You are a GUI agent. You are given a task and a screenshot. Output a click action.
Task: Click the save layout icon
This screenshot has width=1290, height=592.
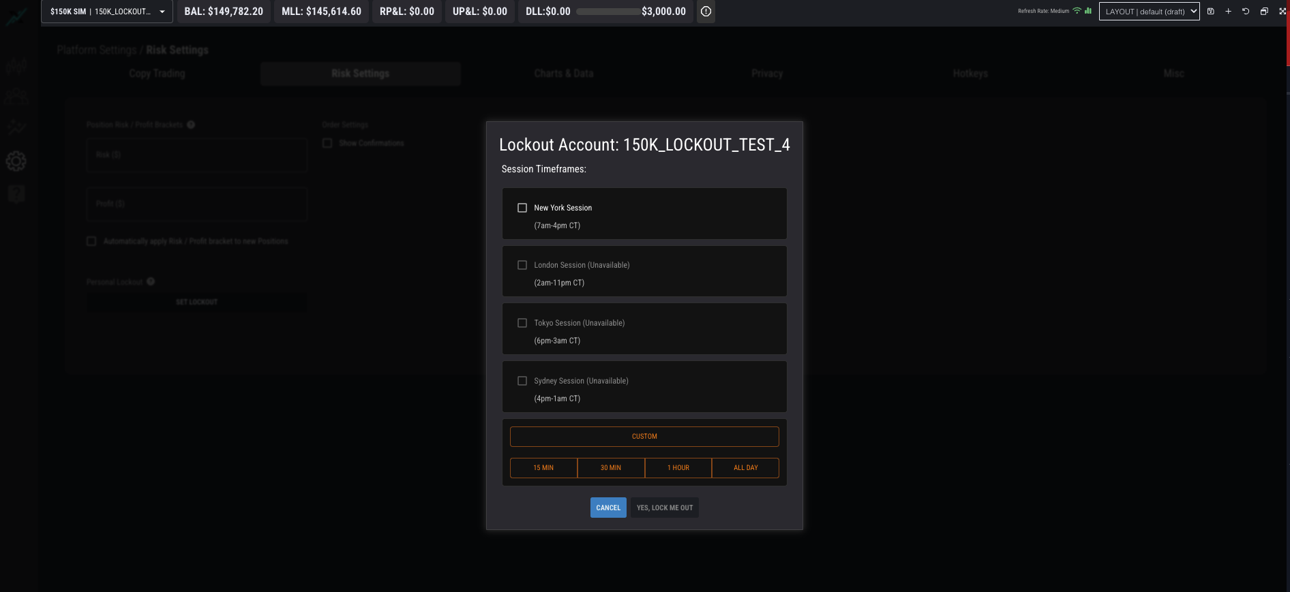[1211, 12]
